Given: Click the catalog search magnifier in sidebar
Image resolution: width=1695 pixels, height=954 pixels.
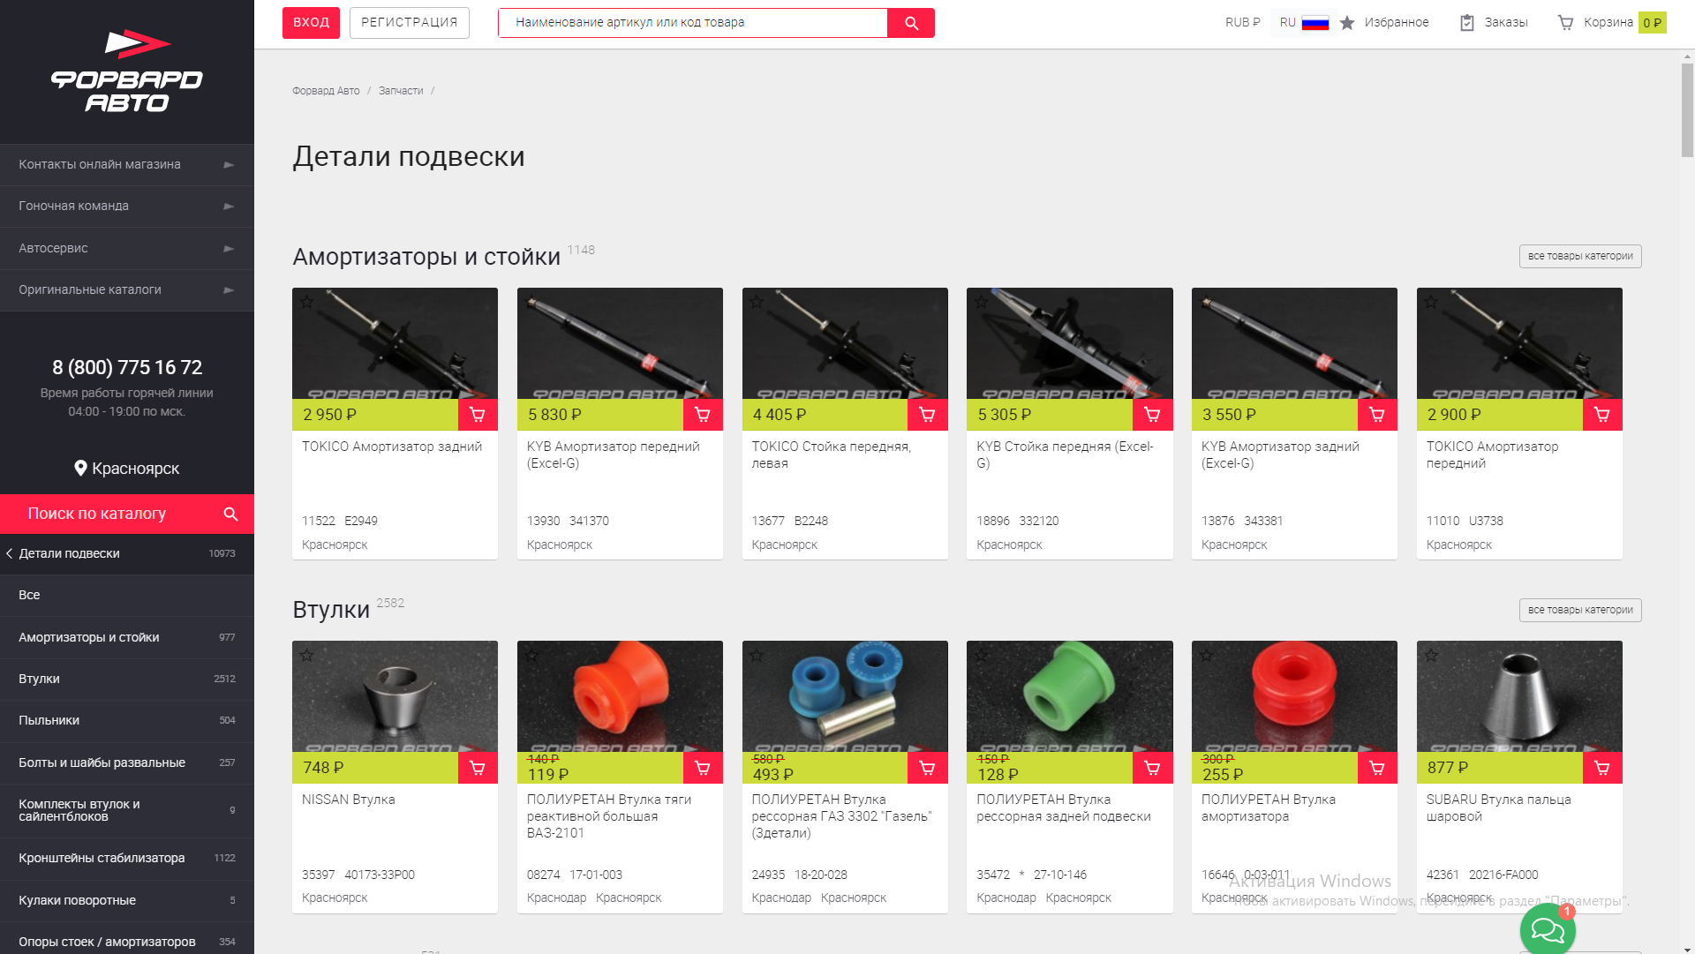Looking at the screenshot, I should coord(230,514).
